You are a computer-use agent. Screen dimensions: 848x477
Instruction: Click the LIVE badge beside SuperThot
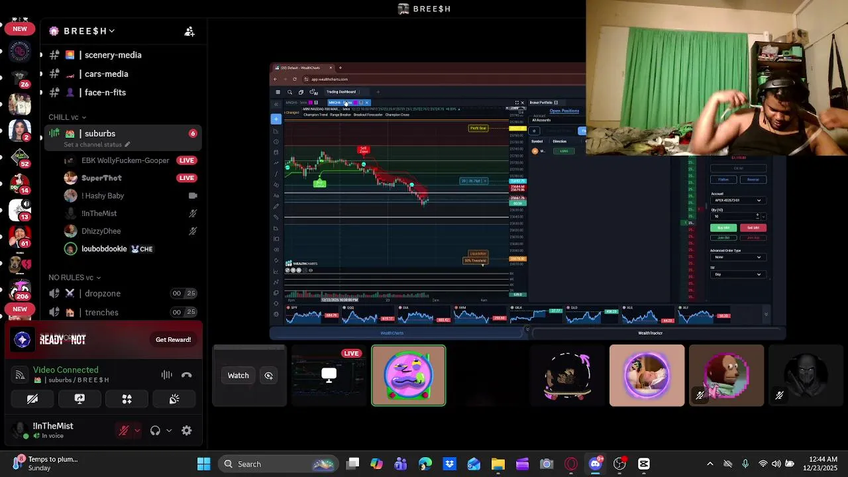pos(187,178)
